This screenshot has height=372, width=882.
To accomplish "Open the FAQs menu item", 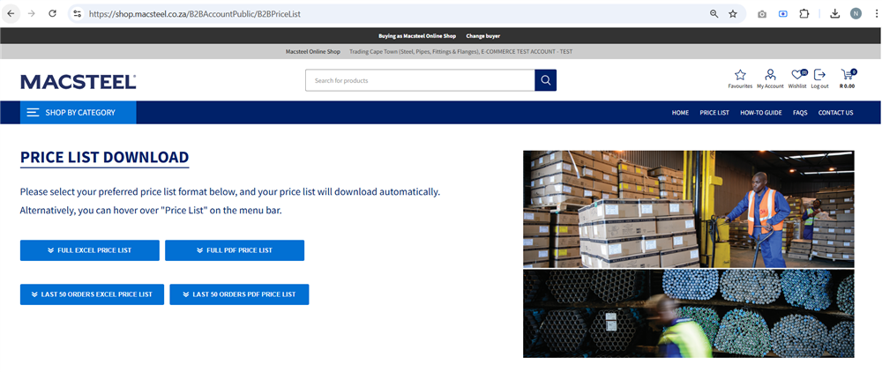I will click(x=800, y=112).
